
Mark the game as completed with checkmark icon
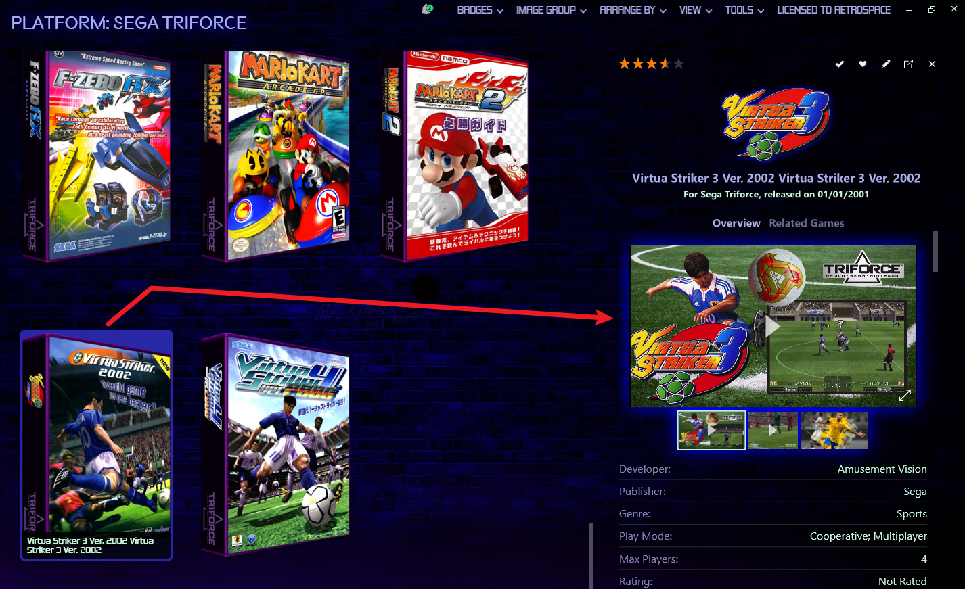pos(840,64)
